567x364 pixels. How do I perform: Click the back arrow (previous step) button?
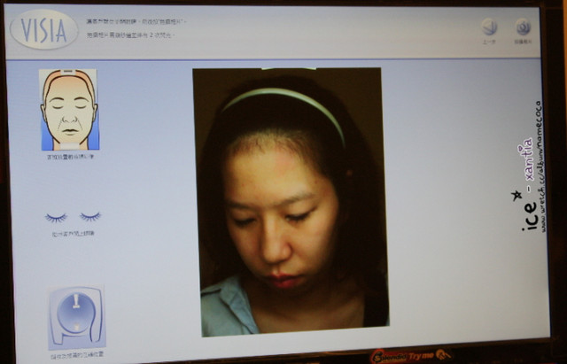pyautogui.click(x=489, y=27)
